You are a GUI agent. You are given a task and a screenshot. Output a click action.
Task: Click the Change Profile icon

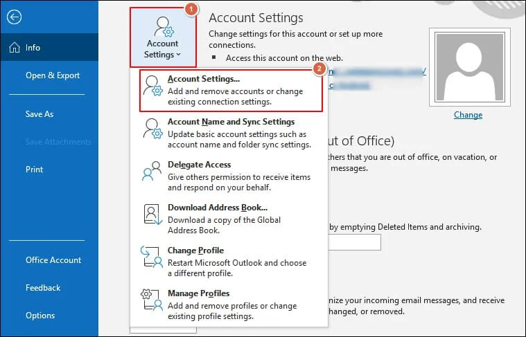(152, 257)
